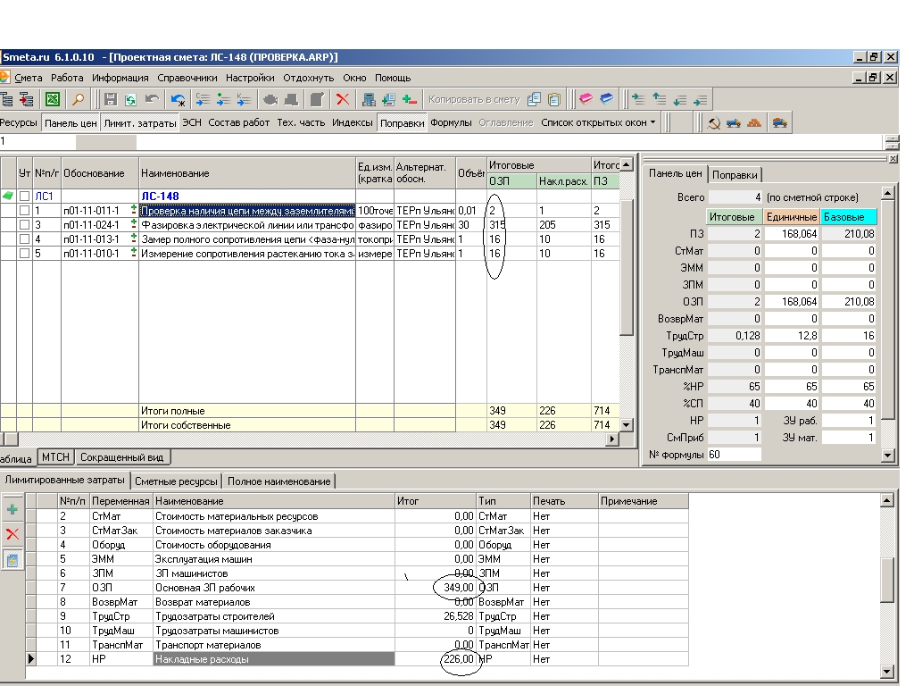Click the floppy disk save icon
This screenshot has width=914, height=686.
(111, 100)
